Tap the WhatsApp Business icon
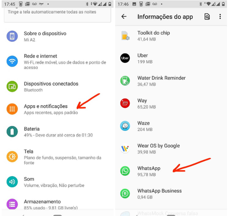 (125, 193)
